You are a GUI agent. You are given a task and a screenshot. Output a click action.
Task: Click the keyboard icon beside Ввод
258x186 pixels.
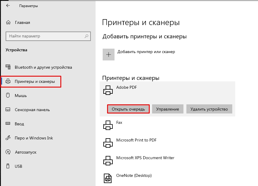pyautogui.click(x=8, y=124)
